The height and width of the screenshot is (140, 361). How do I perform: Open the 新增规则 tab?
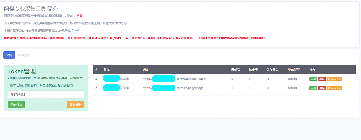coord(24,55)
